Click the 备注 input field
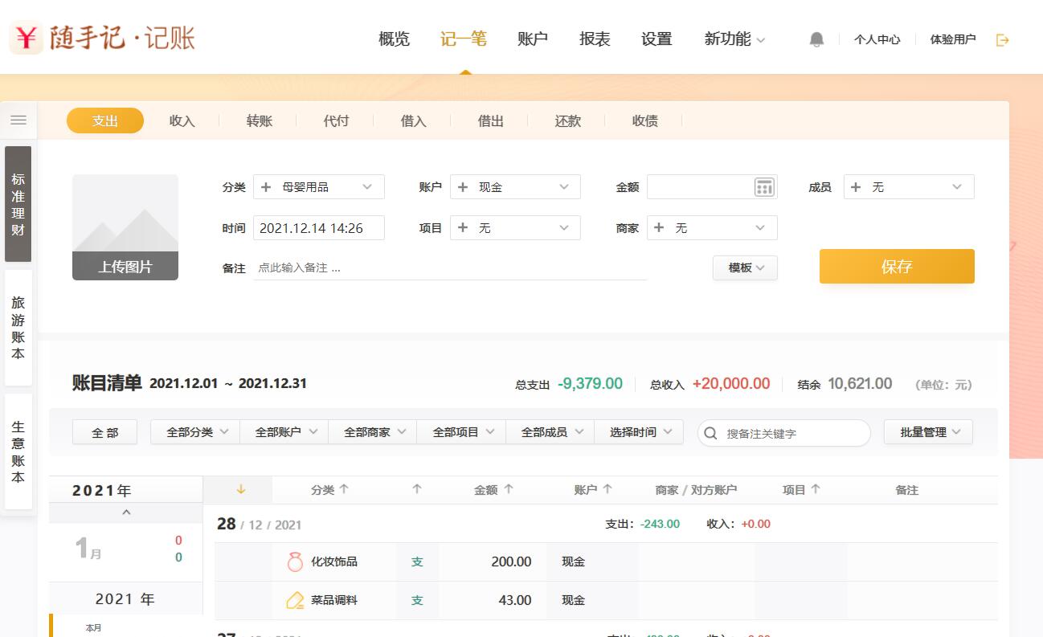 tap(450, 267)
